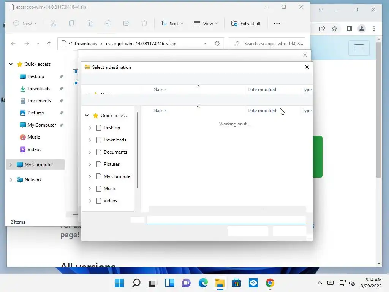
Task: Click the Downloads breadcrumb in address bar
Action: point(86,44)
